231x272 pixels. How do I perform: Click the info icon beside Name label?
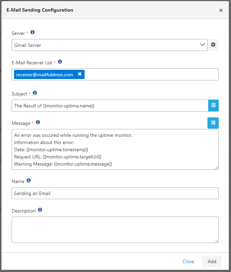[29, 180]
